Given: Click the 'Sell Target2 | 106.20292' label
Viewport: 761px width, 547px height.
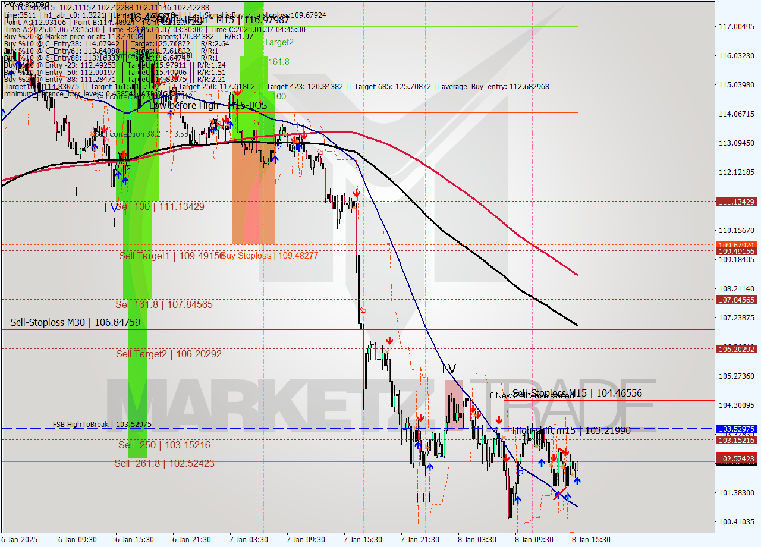Looking at the screenshot, I should [169, 354].
